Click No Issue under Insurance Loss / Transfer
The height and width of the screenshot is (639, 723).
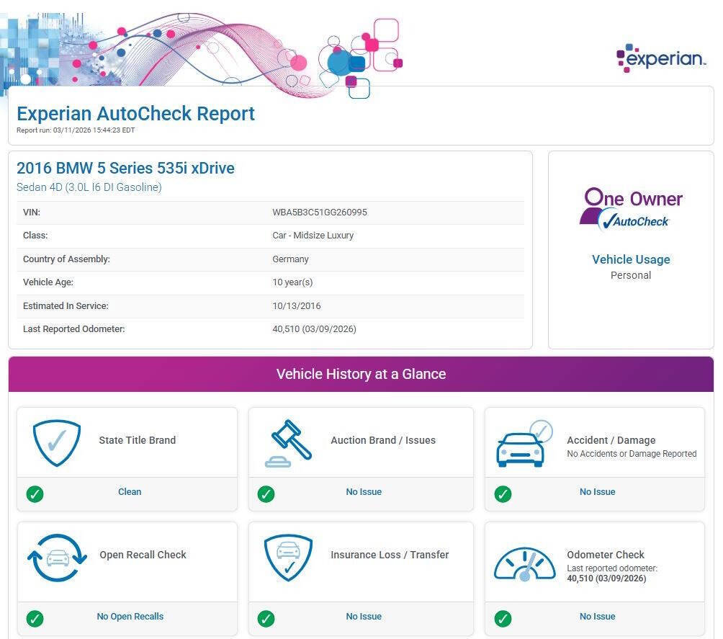tap(364, 617)
